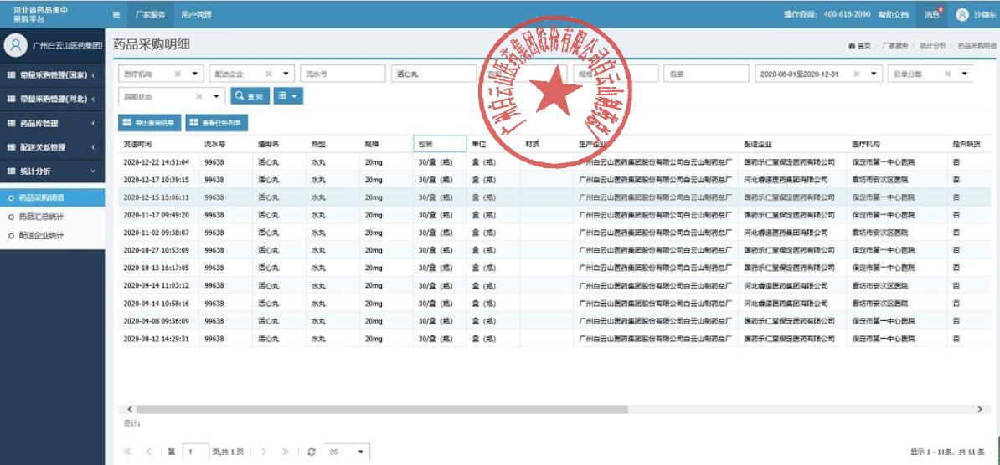
Task: Focus the 流水号 filter input
Action: 343,74
